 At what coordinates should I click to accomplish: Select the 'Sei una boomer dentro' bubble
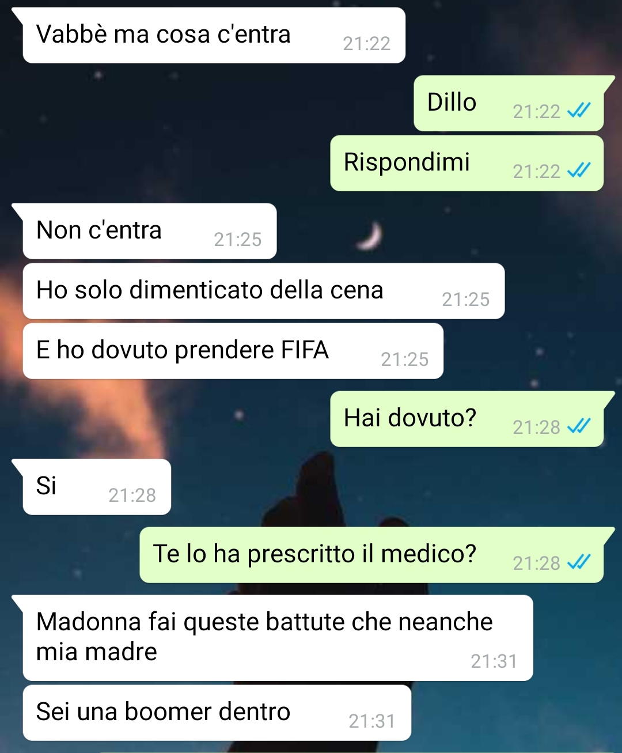[x=217, y=713]
